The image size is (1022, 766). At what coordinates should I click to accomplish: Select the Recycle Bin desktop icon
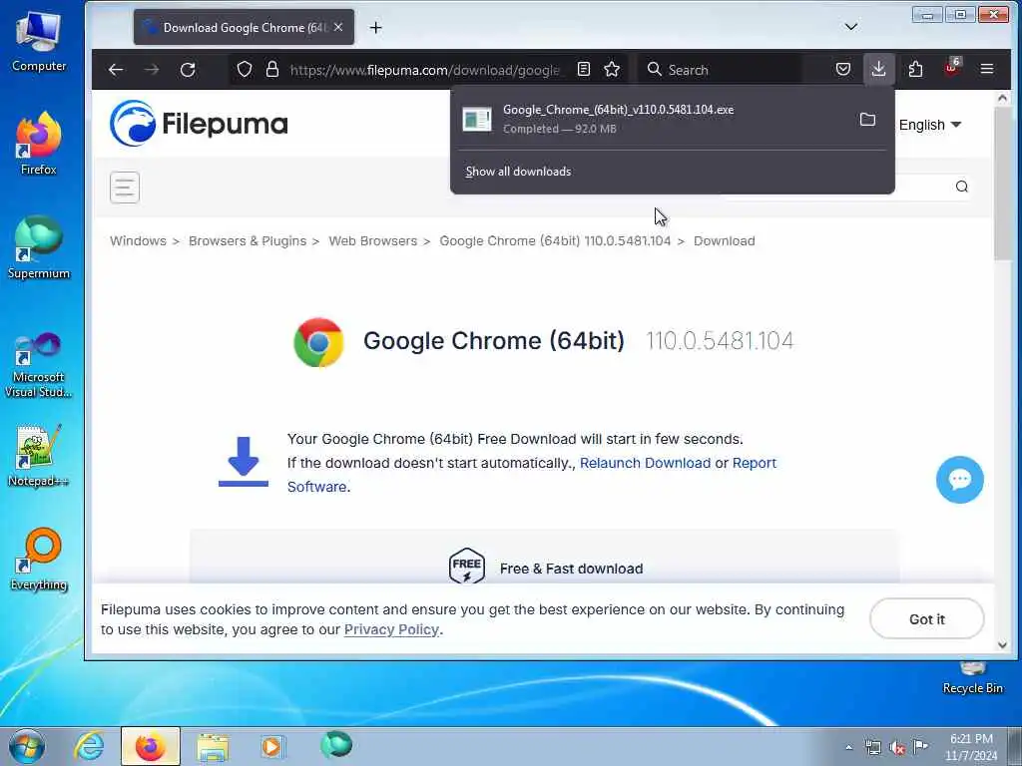972,678
